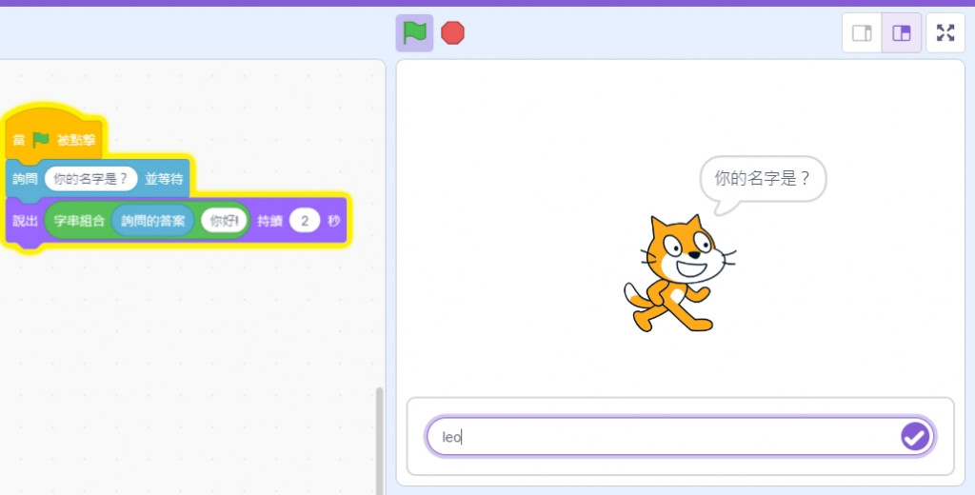Select the 詢問的答案 reporter block
This screenshot has height=495, width=975.
pyautogui.click(x=153, y=221)
